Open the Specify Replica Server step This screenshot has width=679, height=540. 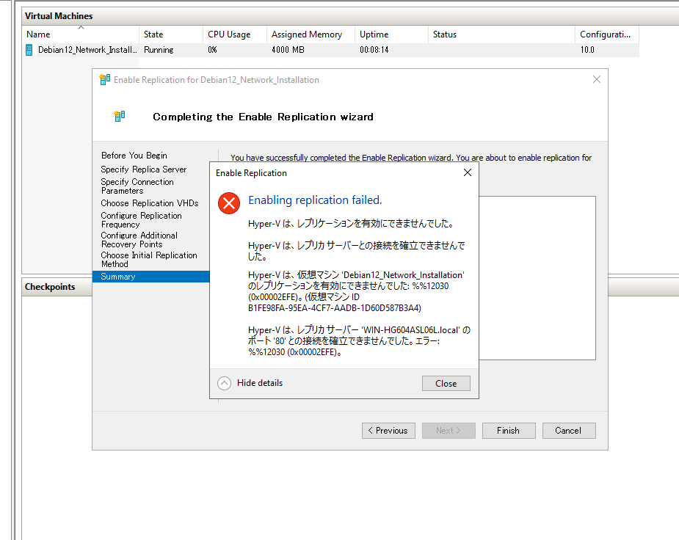[144, 169]
